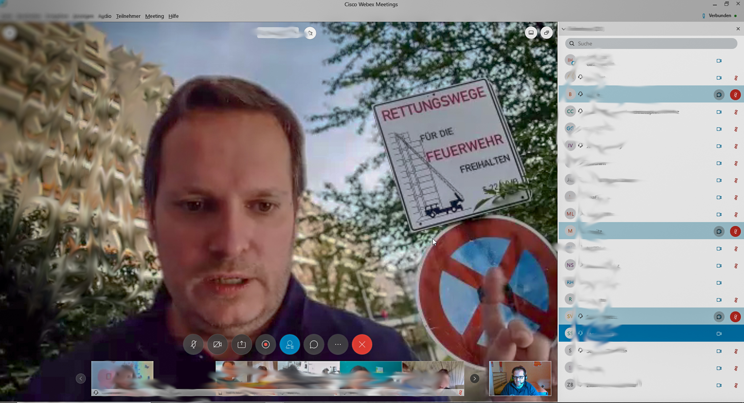
Task: Click the video icon of participant B
Action: 719,95
